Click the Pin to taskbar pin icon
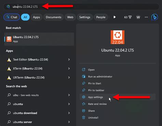162x126 pixels. [x=84, y=90]
